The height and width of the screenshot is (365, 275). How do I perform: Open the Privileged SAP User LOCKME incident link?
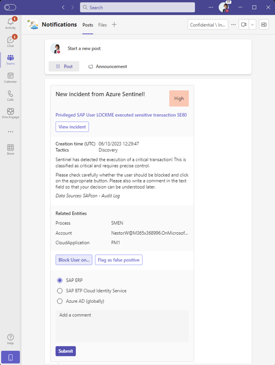121,115
